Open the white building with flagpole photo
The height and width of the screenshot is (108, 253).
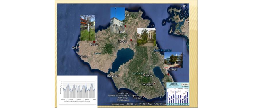118,20
